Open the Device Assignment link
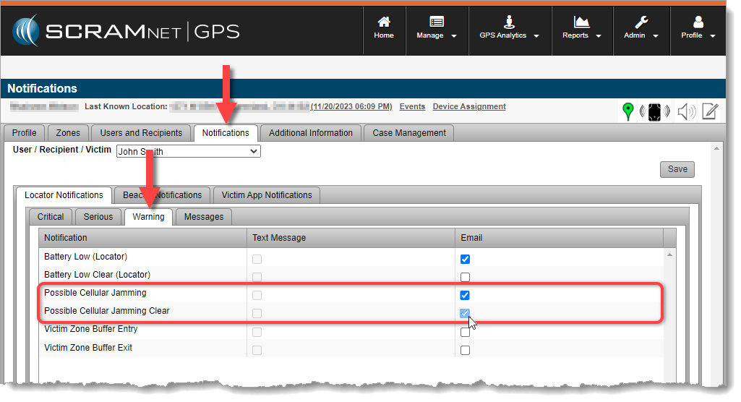The height and width of the screenshot is (402, 741). [468, 107]
